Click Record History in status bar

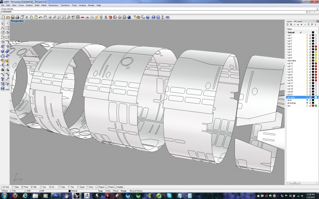pyautogui.click(x=136, y=191)
